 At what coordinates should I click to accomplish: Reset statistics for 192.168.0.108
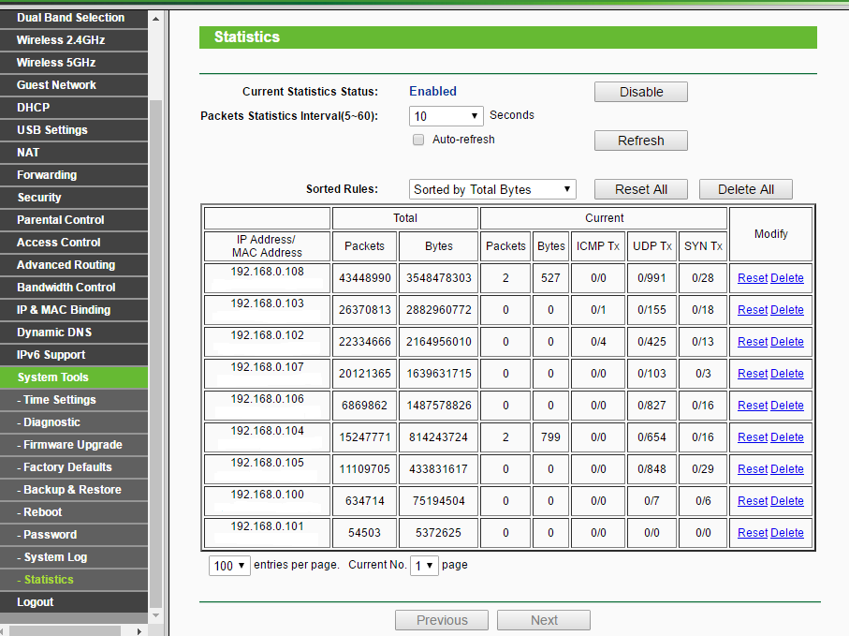[752, 278]
